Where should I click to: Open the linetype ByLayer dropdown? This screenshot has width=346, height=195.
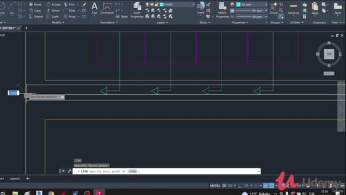266,17
